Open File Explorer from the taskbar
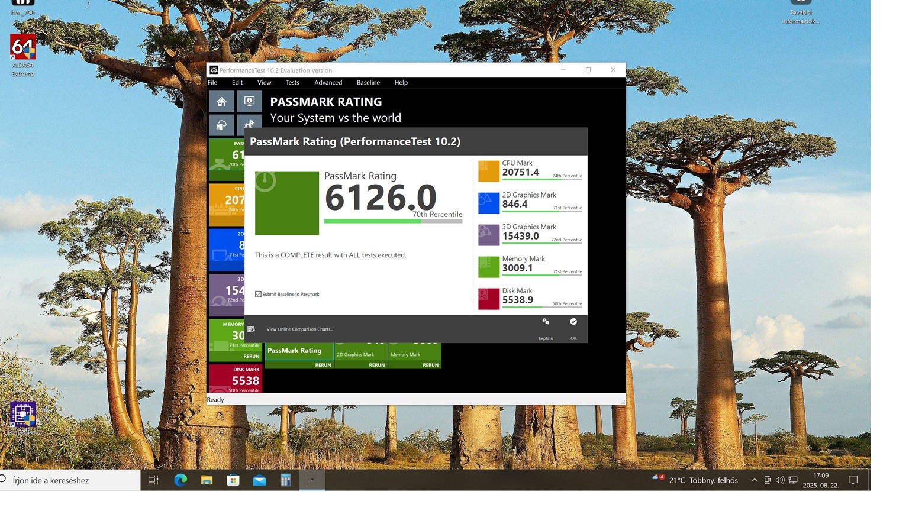 pyautogui.click(x=207, y=480)
